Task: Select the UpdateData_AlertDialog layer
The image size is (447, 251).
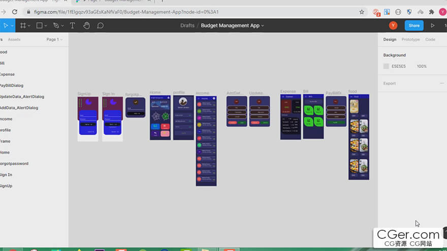Action: pyautogui.click(x=22, y=96)
